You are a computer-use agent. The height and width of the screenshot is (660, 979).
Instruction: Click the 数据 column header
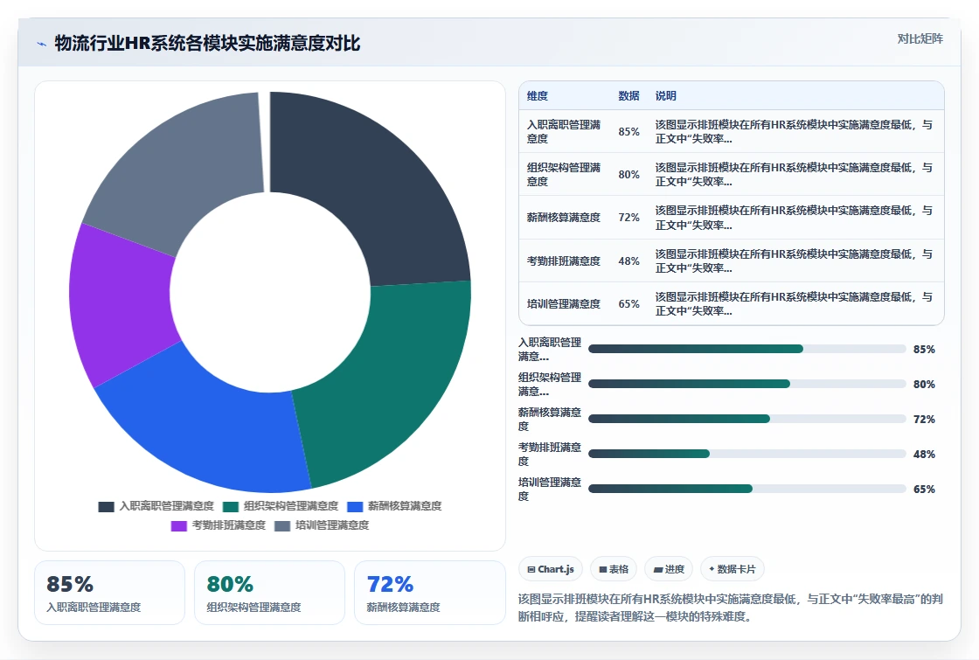(628, 96)
